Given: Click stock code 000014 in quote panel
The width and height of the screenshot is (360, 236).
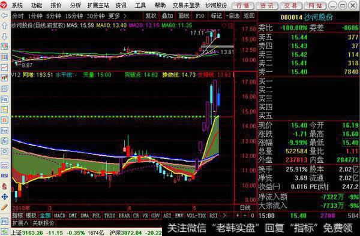Looking at the screenshot, I should (x=291, y=17).
